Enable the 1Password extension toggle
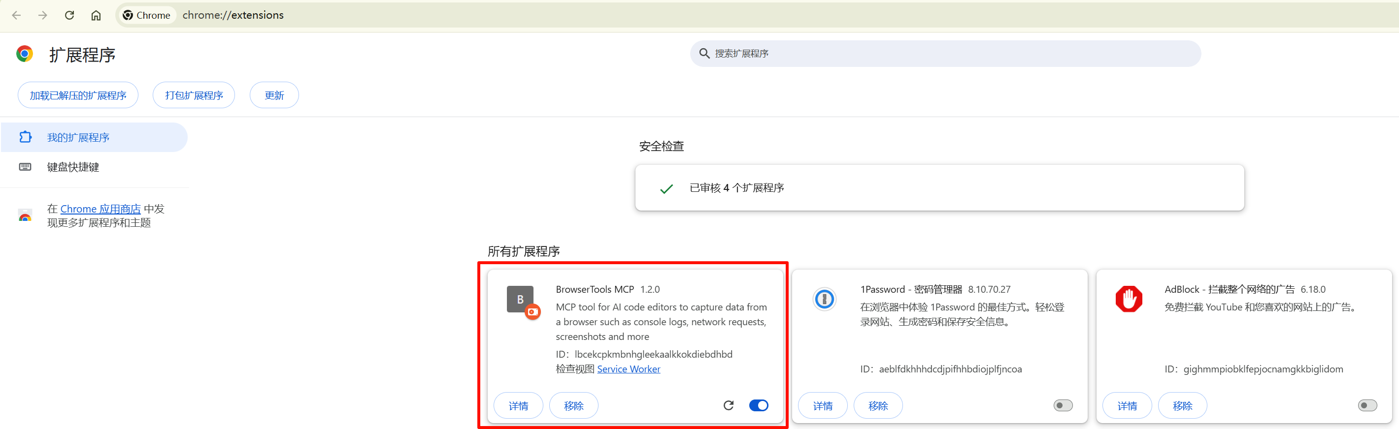Image resolution: width=1399 pixels, height=429 pixels. pyautogui.click(x=1063, y=405)
